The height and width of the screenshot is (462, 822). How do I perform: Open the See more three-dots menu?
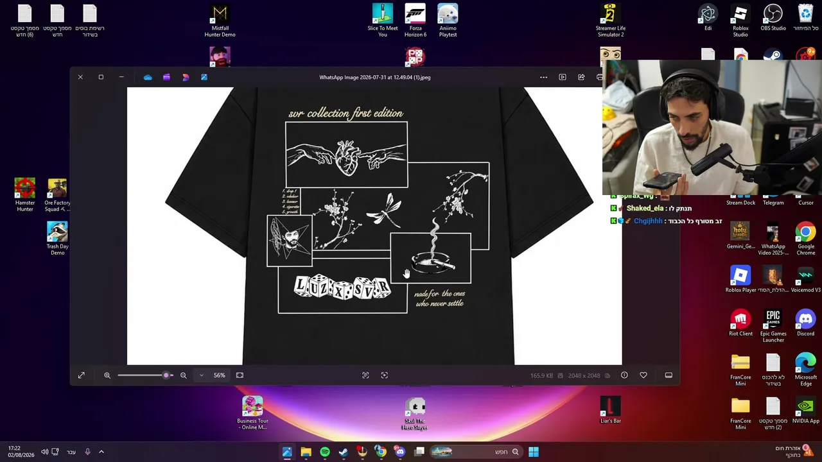pyautogui.click(x=544, y=77)
